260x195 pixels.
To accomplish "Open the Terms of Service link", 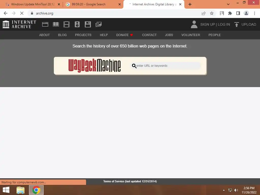I will (x=130, y=181).
